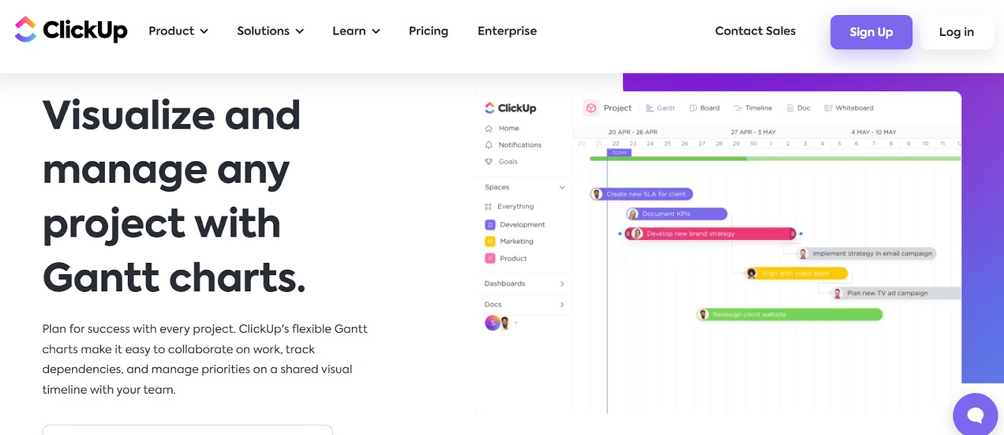This screenshot has width=1004, height=435.
Task: Open the chat support bubble
Action: 975,414
